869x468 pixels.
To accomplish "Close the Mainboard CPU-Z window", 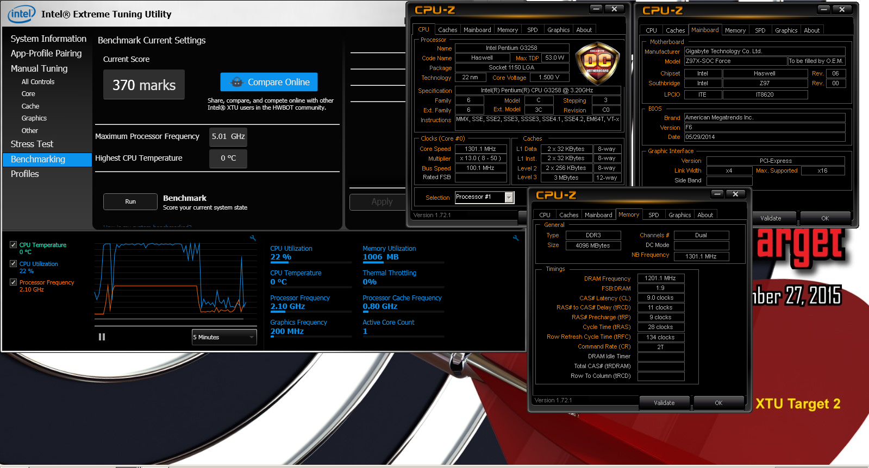I will coord(842,9).
